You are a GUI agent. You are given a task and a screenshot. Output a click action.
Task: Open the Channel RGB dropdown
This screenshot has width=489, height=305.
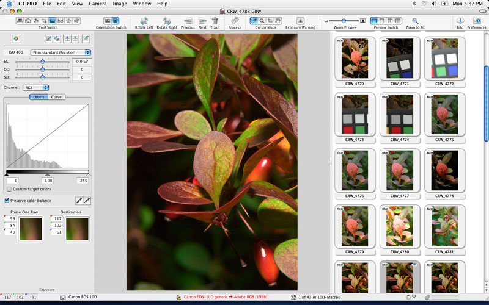(x=35, y=88)
